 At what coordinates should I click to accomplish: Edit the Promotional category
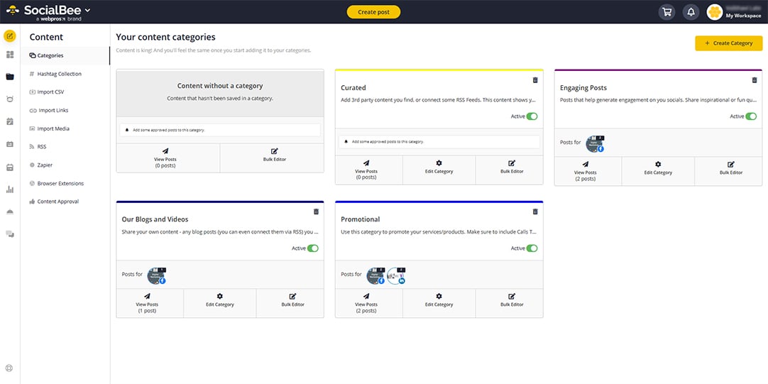[439, 303]
